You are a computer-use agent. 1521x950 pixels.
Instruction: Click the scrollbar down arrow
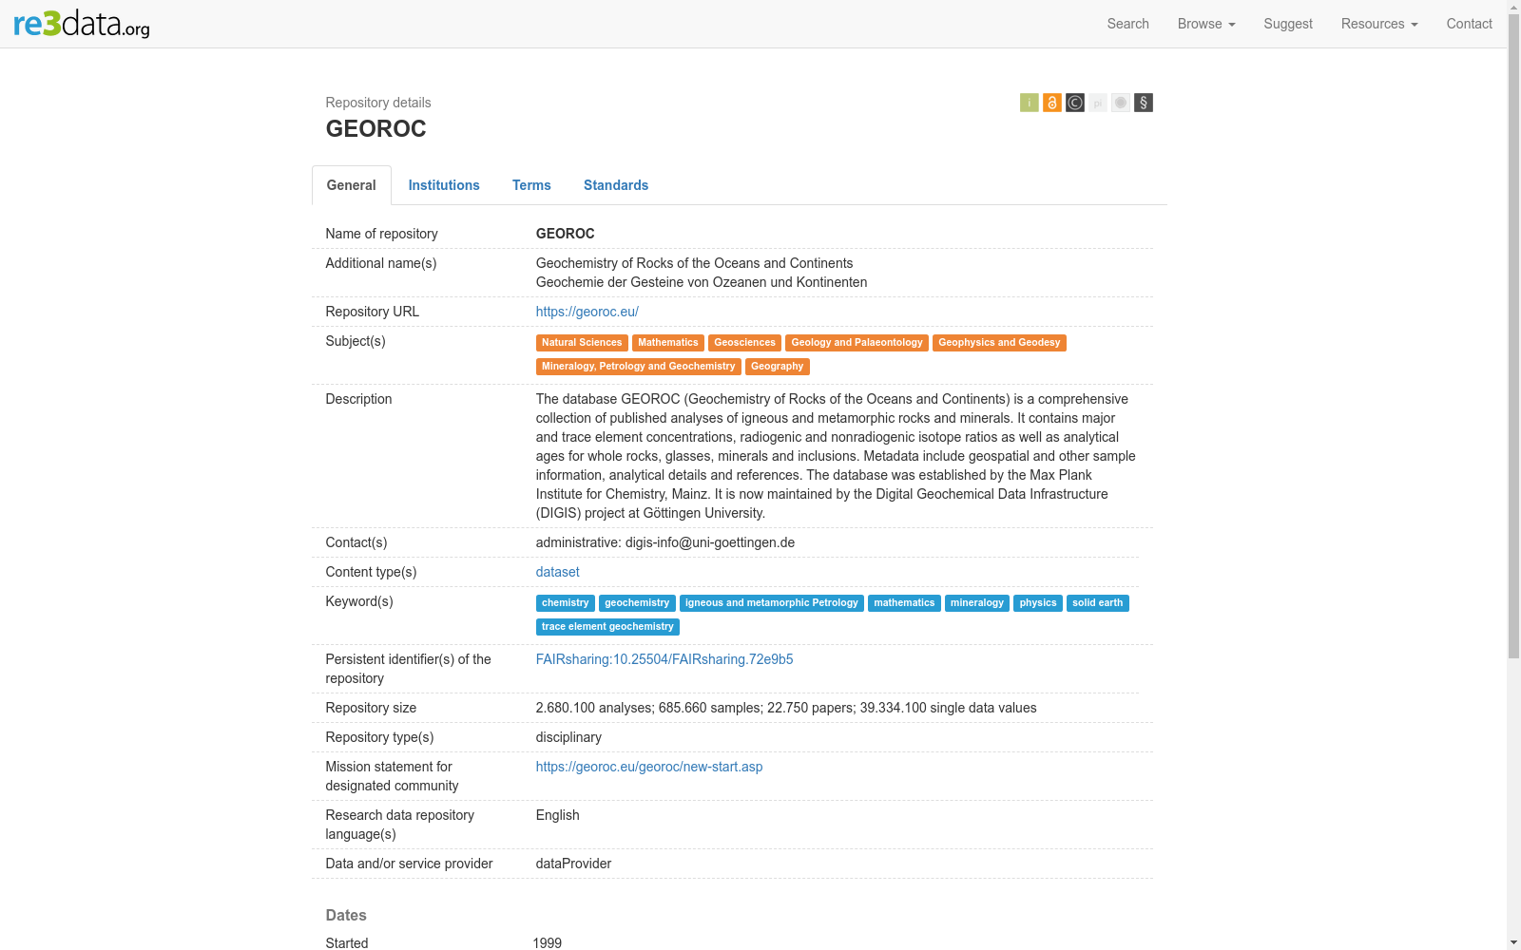[1513, 942]
